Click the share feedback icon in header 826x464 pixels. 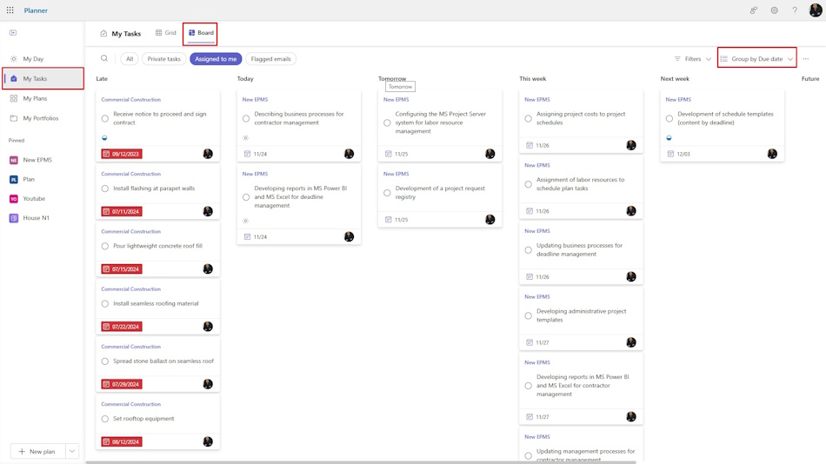754,10
